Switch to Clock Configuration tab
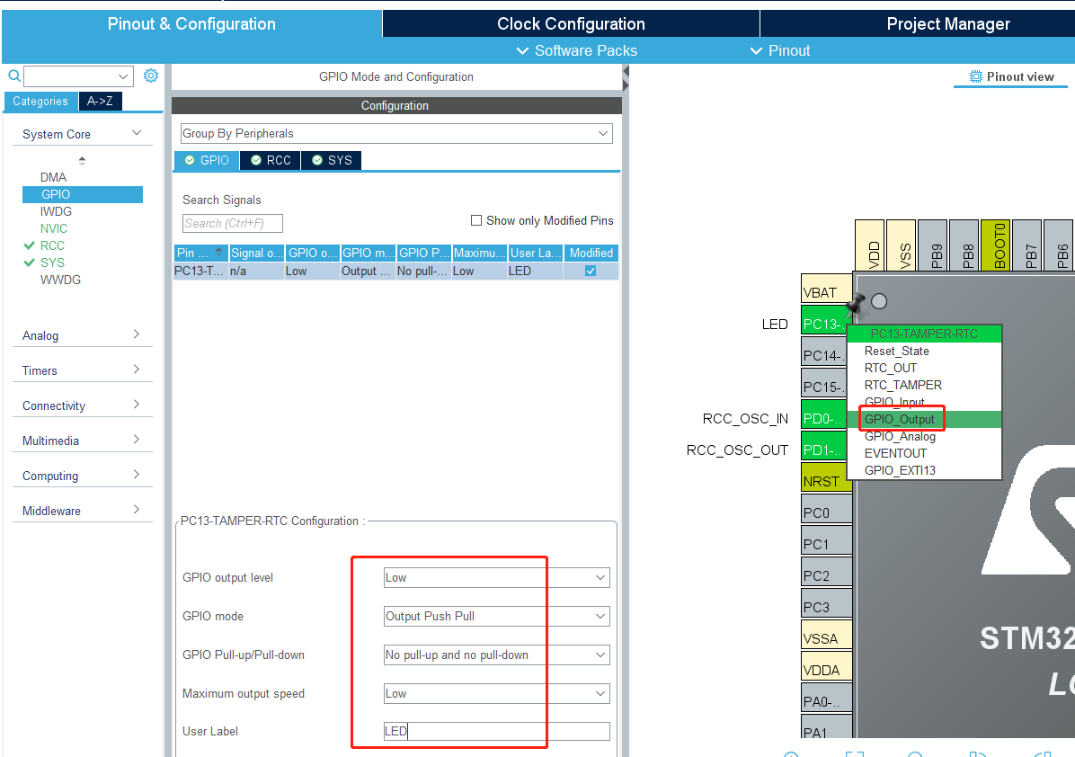Image resolution: width=1075 pixels, height=757 pixels. click(571, 23)
